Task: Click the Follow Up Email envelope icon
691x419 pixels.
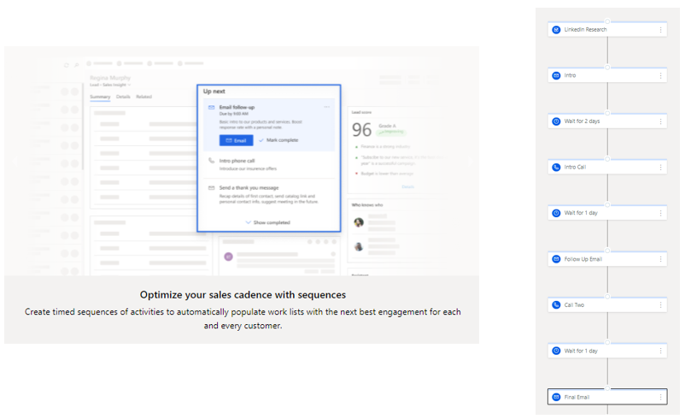Action: pyautogui.click(x=556, y=259)
